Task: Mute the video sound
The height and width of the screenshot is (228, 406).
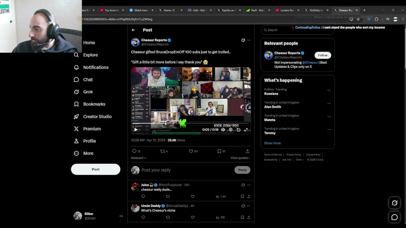Action: (x=223, y=130)
